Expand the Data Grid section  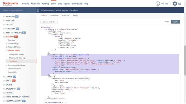click(4, 17)
